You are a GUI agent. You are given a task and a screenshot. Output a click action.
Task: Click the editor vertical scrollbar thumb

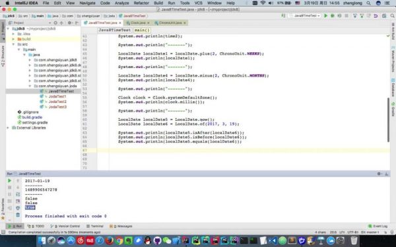point(388,120)
